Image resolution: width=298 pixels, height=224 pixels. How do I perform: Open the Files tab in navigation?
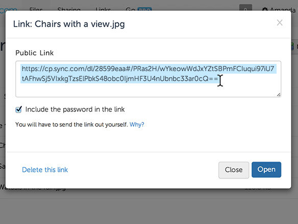click(x=36, y=9)
